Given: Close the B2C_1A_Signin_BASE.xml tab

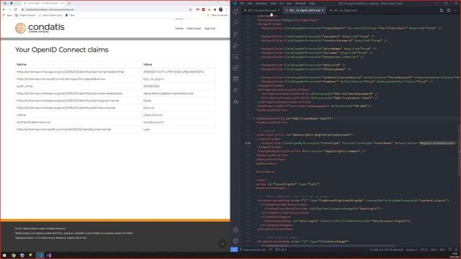Looking at the screenshot, I should pos(323,10).
